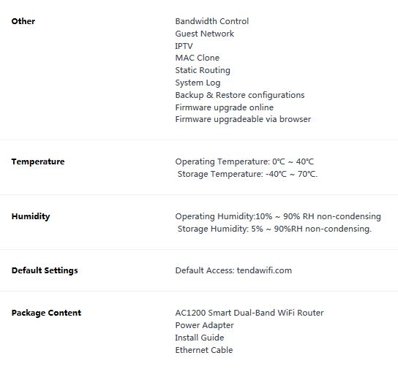Click 'Firmware upgrade online' entry
This screenshot has width=398, height=369.
click(x=224, y=107)
